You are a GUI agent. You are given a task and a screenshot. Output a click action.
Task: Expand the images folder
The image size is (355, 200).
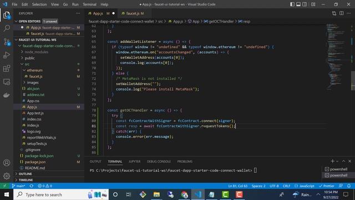coord(24,83)
